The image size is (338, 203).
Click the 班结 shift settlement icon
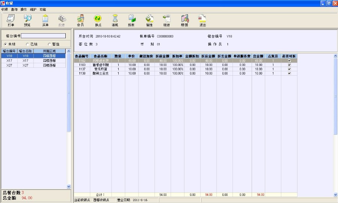pyautogui.click(x=166, y=21)
